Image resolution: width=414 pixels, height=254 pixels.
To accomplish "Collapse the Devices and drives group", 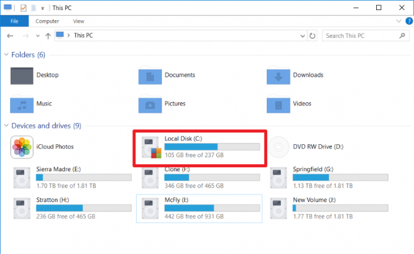I will pos(7,126).
